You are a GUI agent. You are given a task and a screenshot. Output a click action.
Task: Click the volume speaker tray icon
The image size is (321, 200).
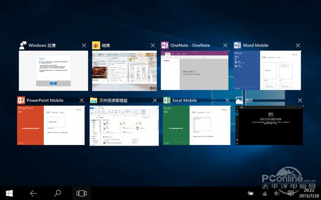pos(277,193)
